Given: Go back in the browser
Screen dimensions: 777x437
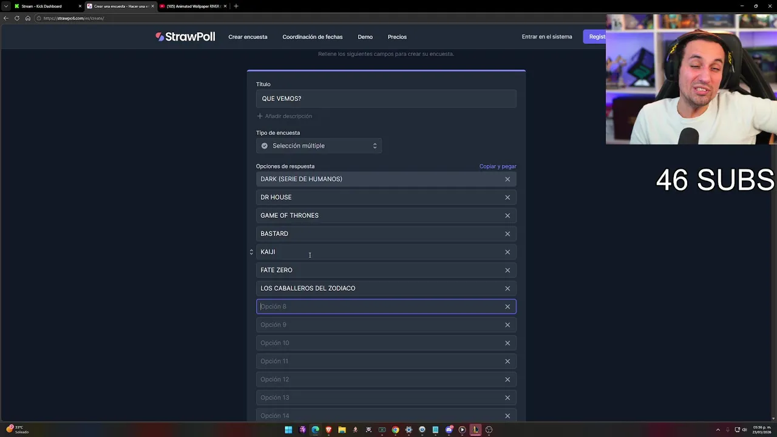Looking at the screenshot, I should [6, 18].
